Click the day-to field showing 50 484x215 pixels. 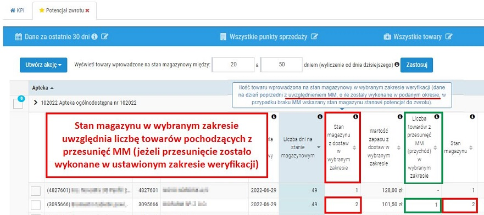pos(281,65)
